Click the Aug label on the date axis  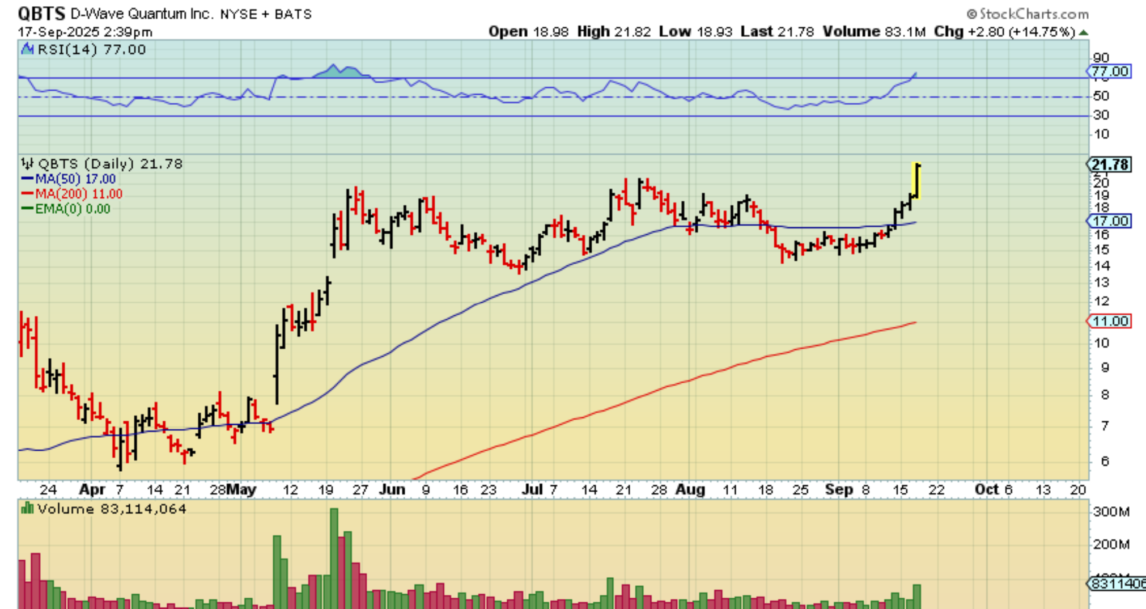click(x=690, y=490)
